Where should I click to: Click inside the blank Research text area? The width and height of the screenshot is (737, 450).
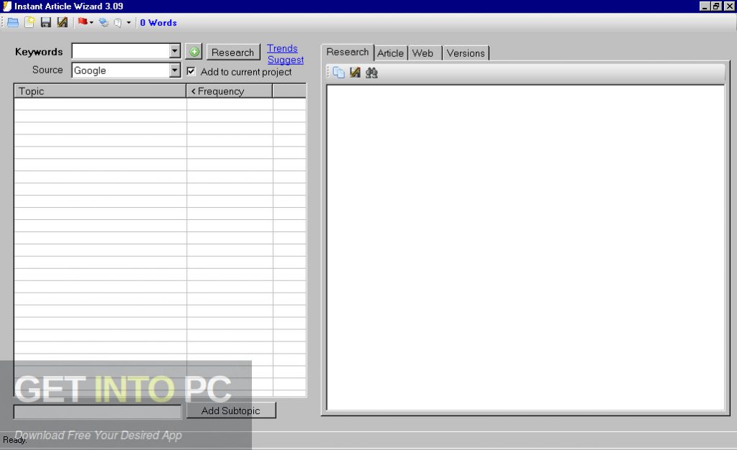tap(525, 247)
